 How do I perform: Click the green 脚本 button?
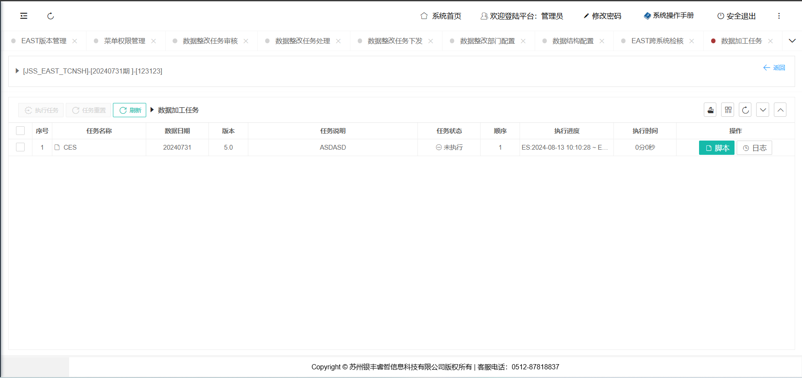click(716, 148)
